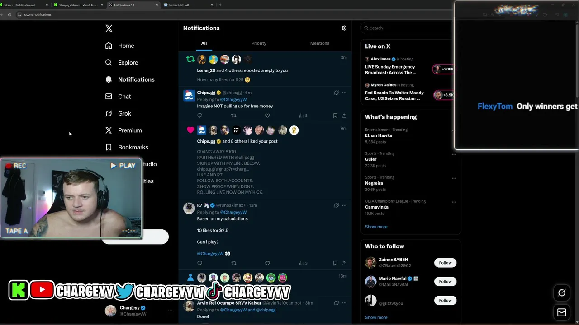This screenshot has height=325, width=579.
Task: Open the floating Messages envelope button
Action: point(562,312)
